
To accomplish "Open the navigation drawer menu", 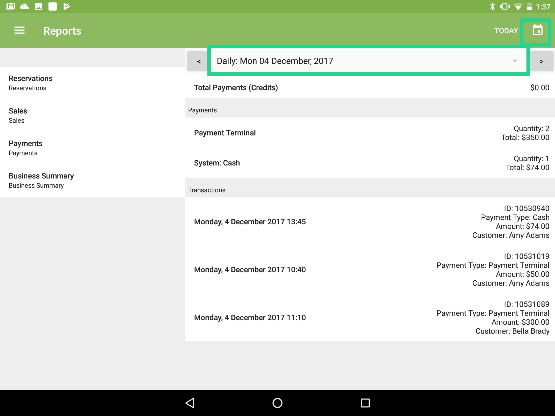I will click(x=19, y=30).
